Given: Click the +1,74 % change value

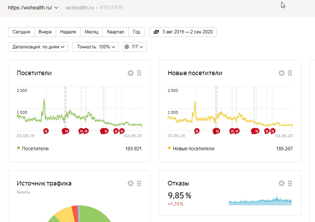Looking at the screenshot, I should click(x=175, y=204).
